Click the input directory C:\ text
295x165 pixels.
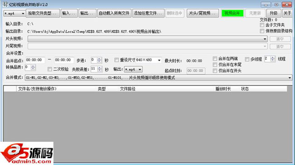tap(30, 24)
